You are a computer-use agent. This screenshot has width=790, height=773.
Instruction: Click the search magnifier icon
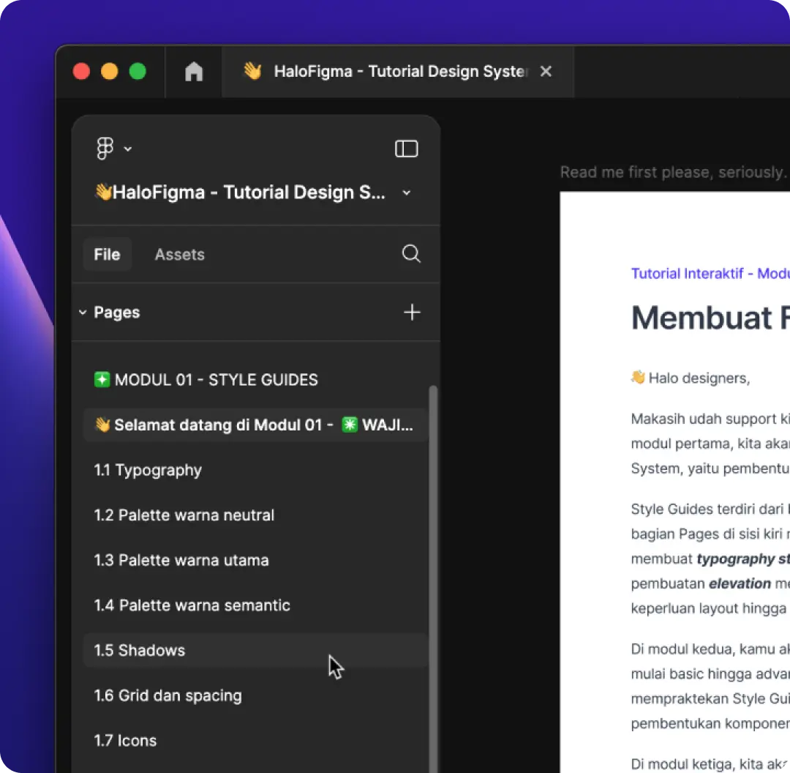tap(411, 253)
